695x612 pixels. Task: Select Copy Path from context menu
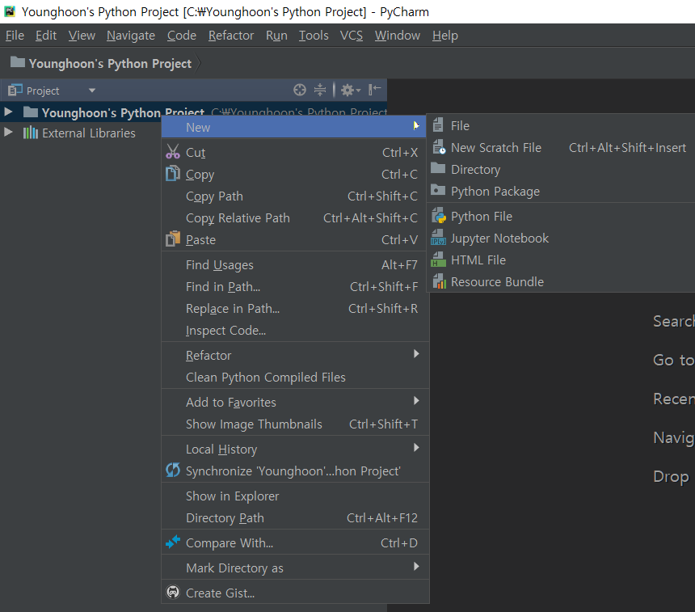(x=295, y=196)
